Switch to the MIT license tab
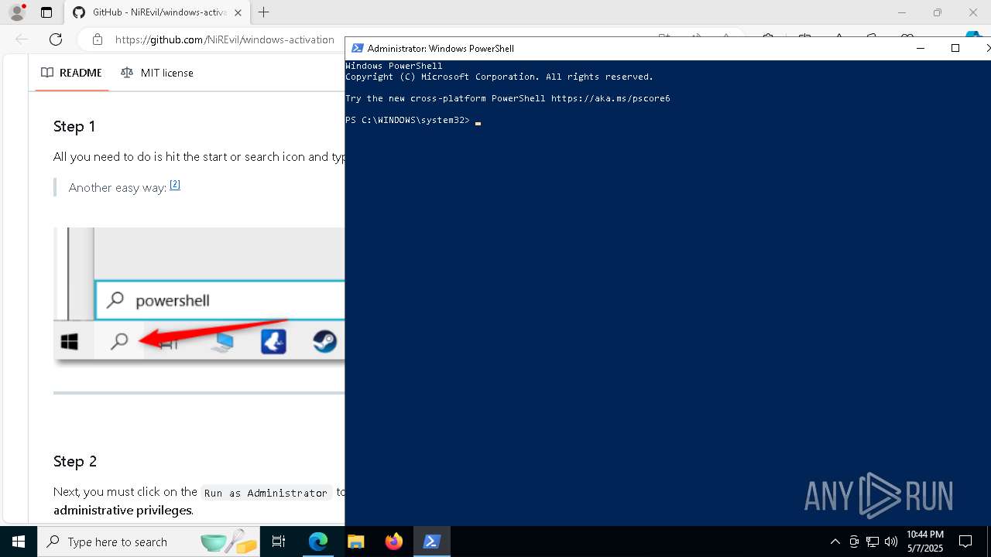 [157, 73]
